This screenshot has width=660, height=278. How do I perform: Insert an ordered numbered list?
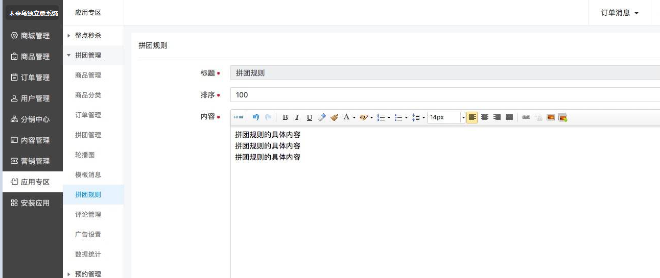coord(381,117)
